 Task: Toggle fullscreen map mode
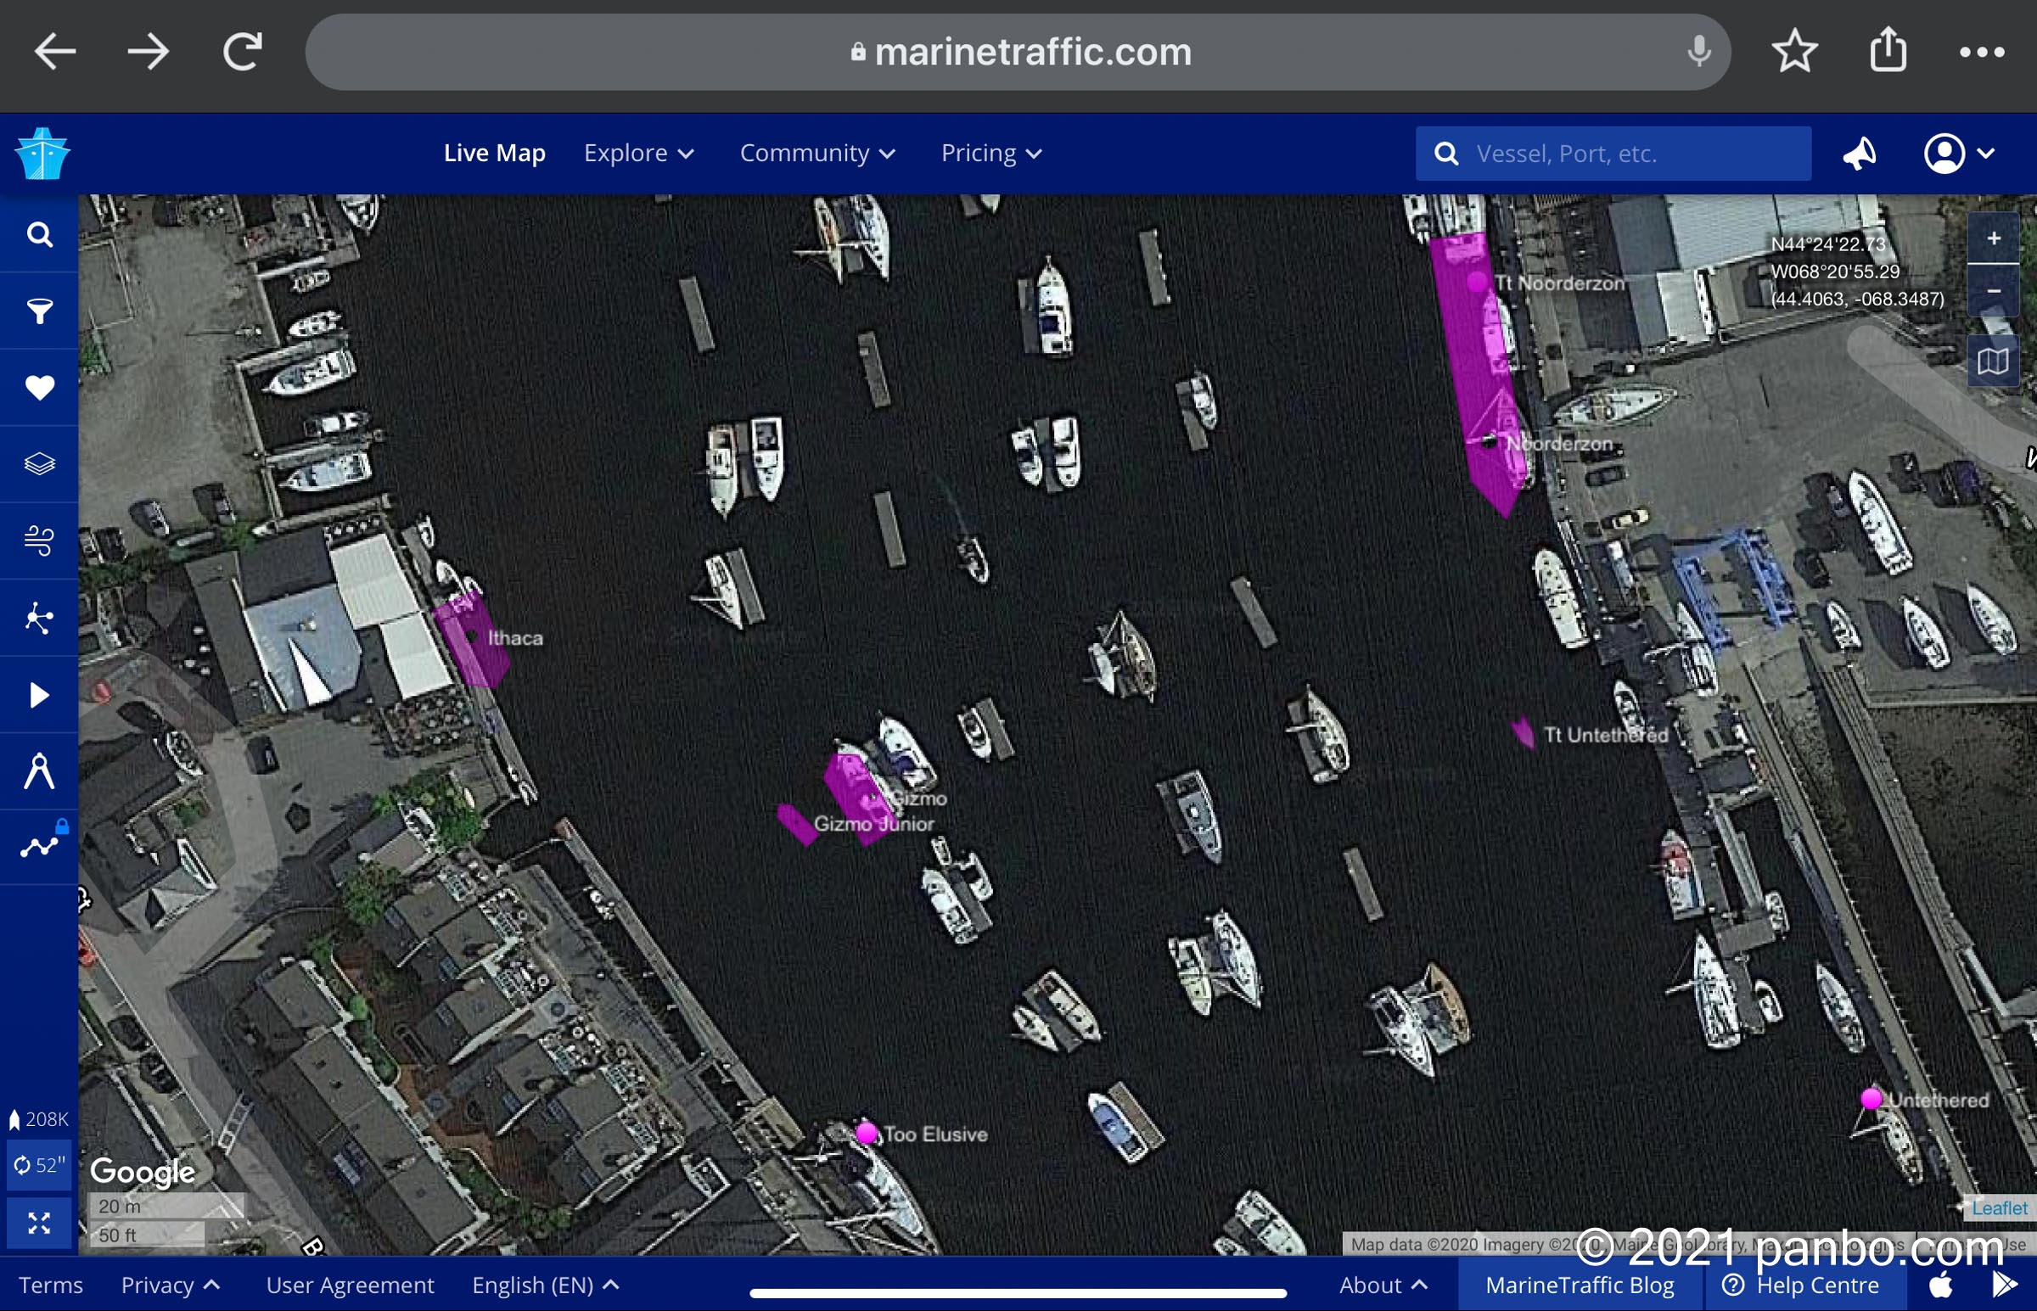39,1224
